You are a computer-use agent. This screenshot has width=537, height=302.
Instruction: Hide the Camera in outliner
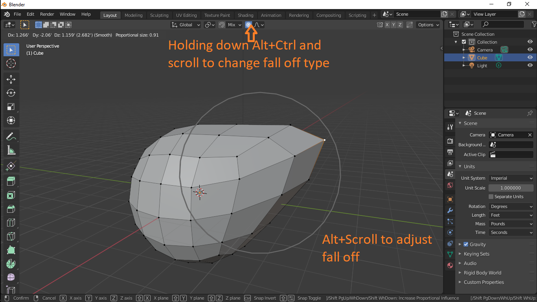tap(530, 50)
